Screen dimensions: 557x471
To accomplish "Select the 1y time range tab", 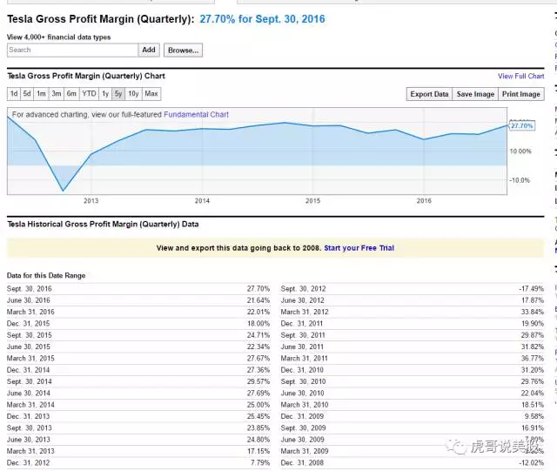I will (x=105, y=94).
